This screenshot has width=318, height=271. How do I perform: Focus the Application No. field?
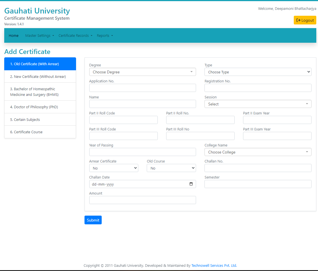(143, 88)
